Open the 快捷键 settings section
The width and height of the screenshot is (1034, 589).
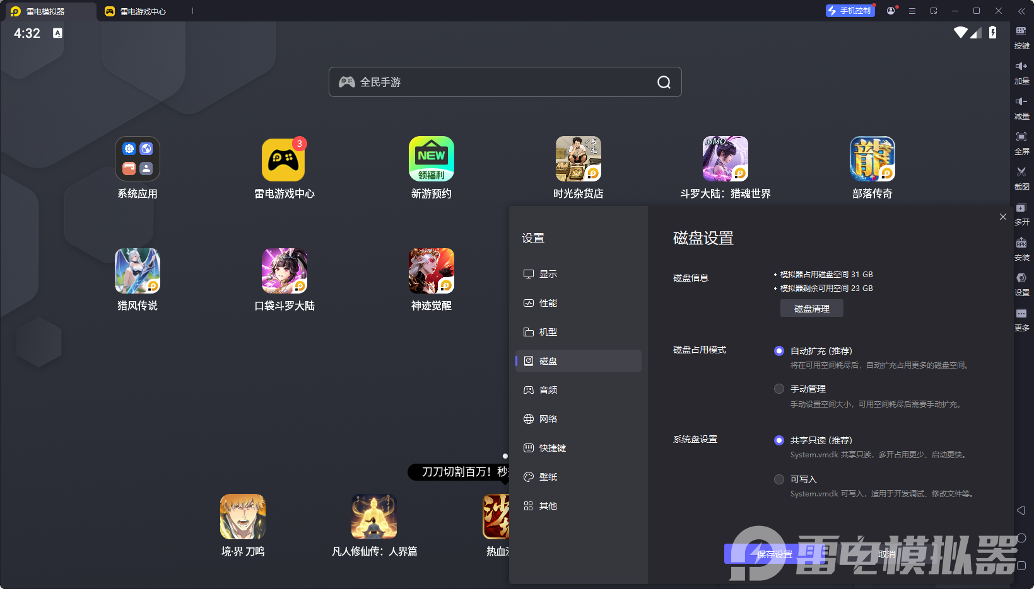[x=579, y=448]
